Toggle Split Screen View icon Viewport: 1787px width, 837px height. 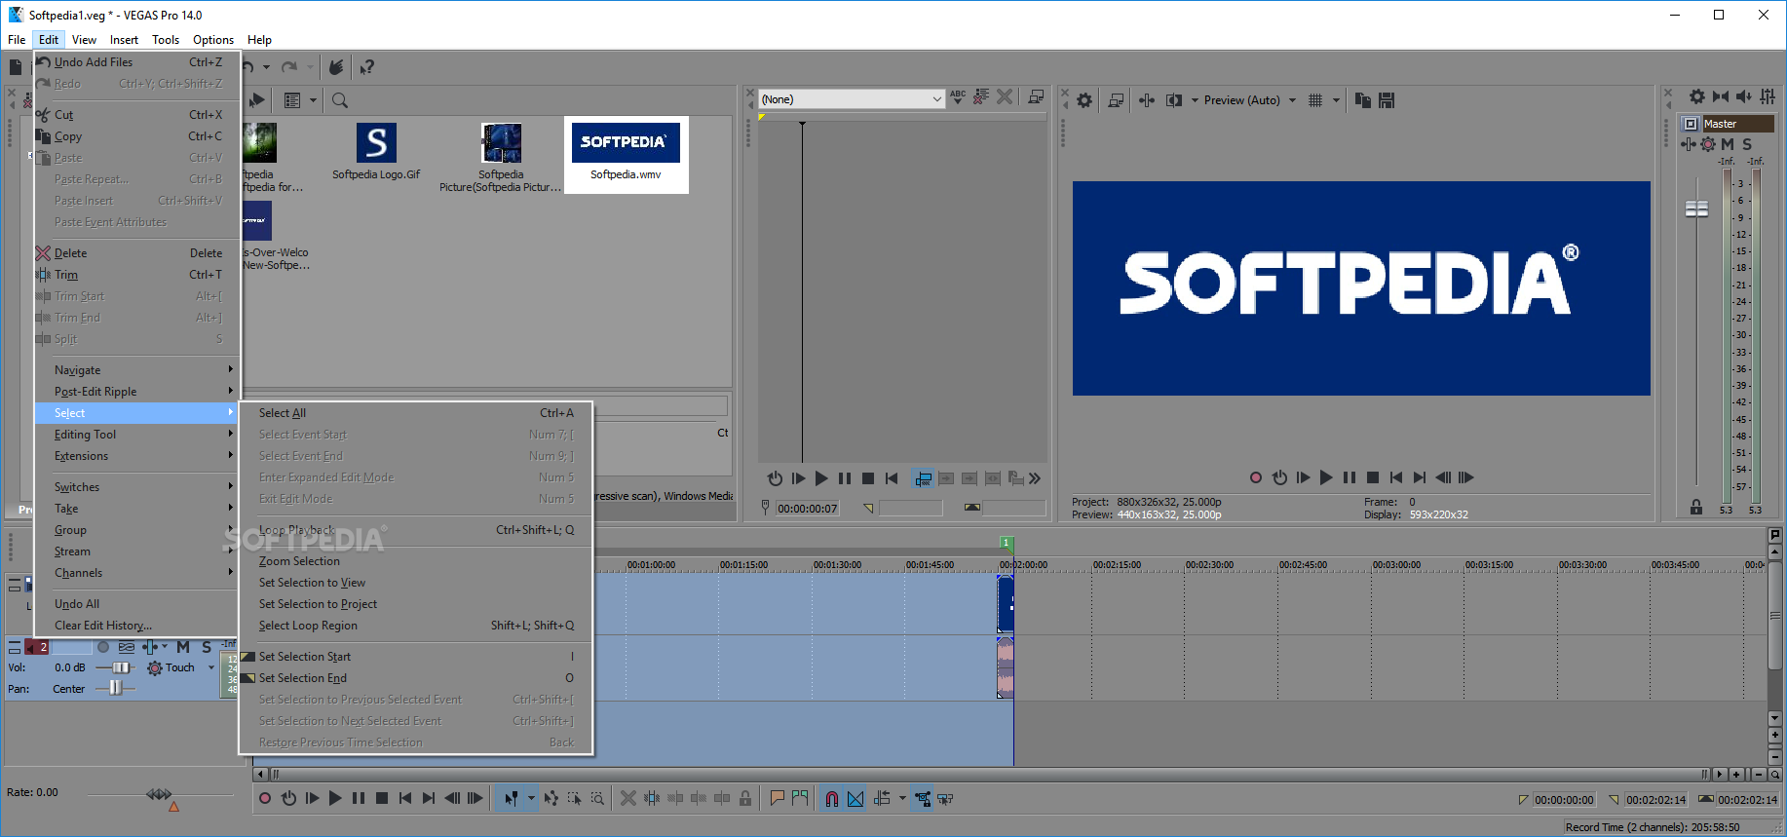[1174, 99]
